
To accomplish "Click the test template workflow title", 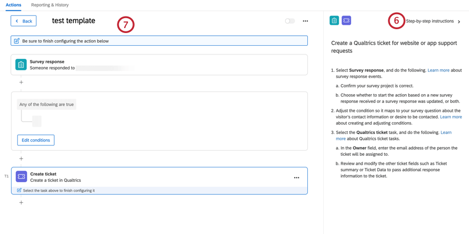I will tap(73, 20).
